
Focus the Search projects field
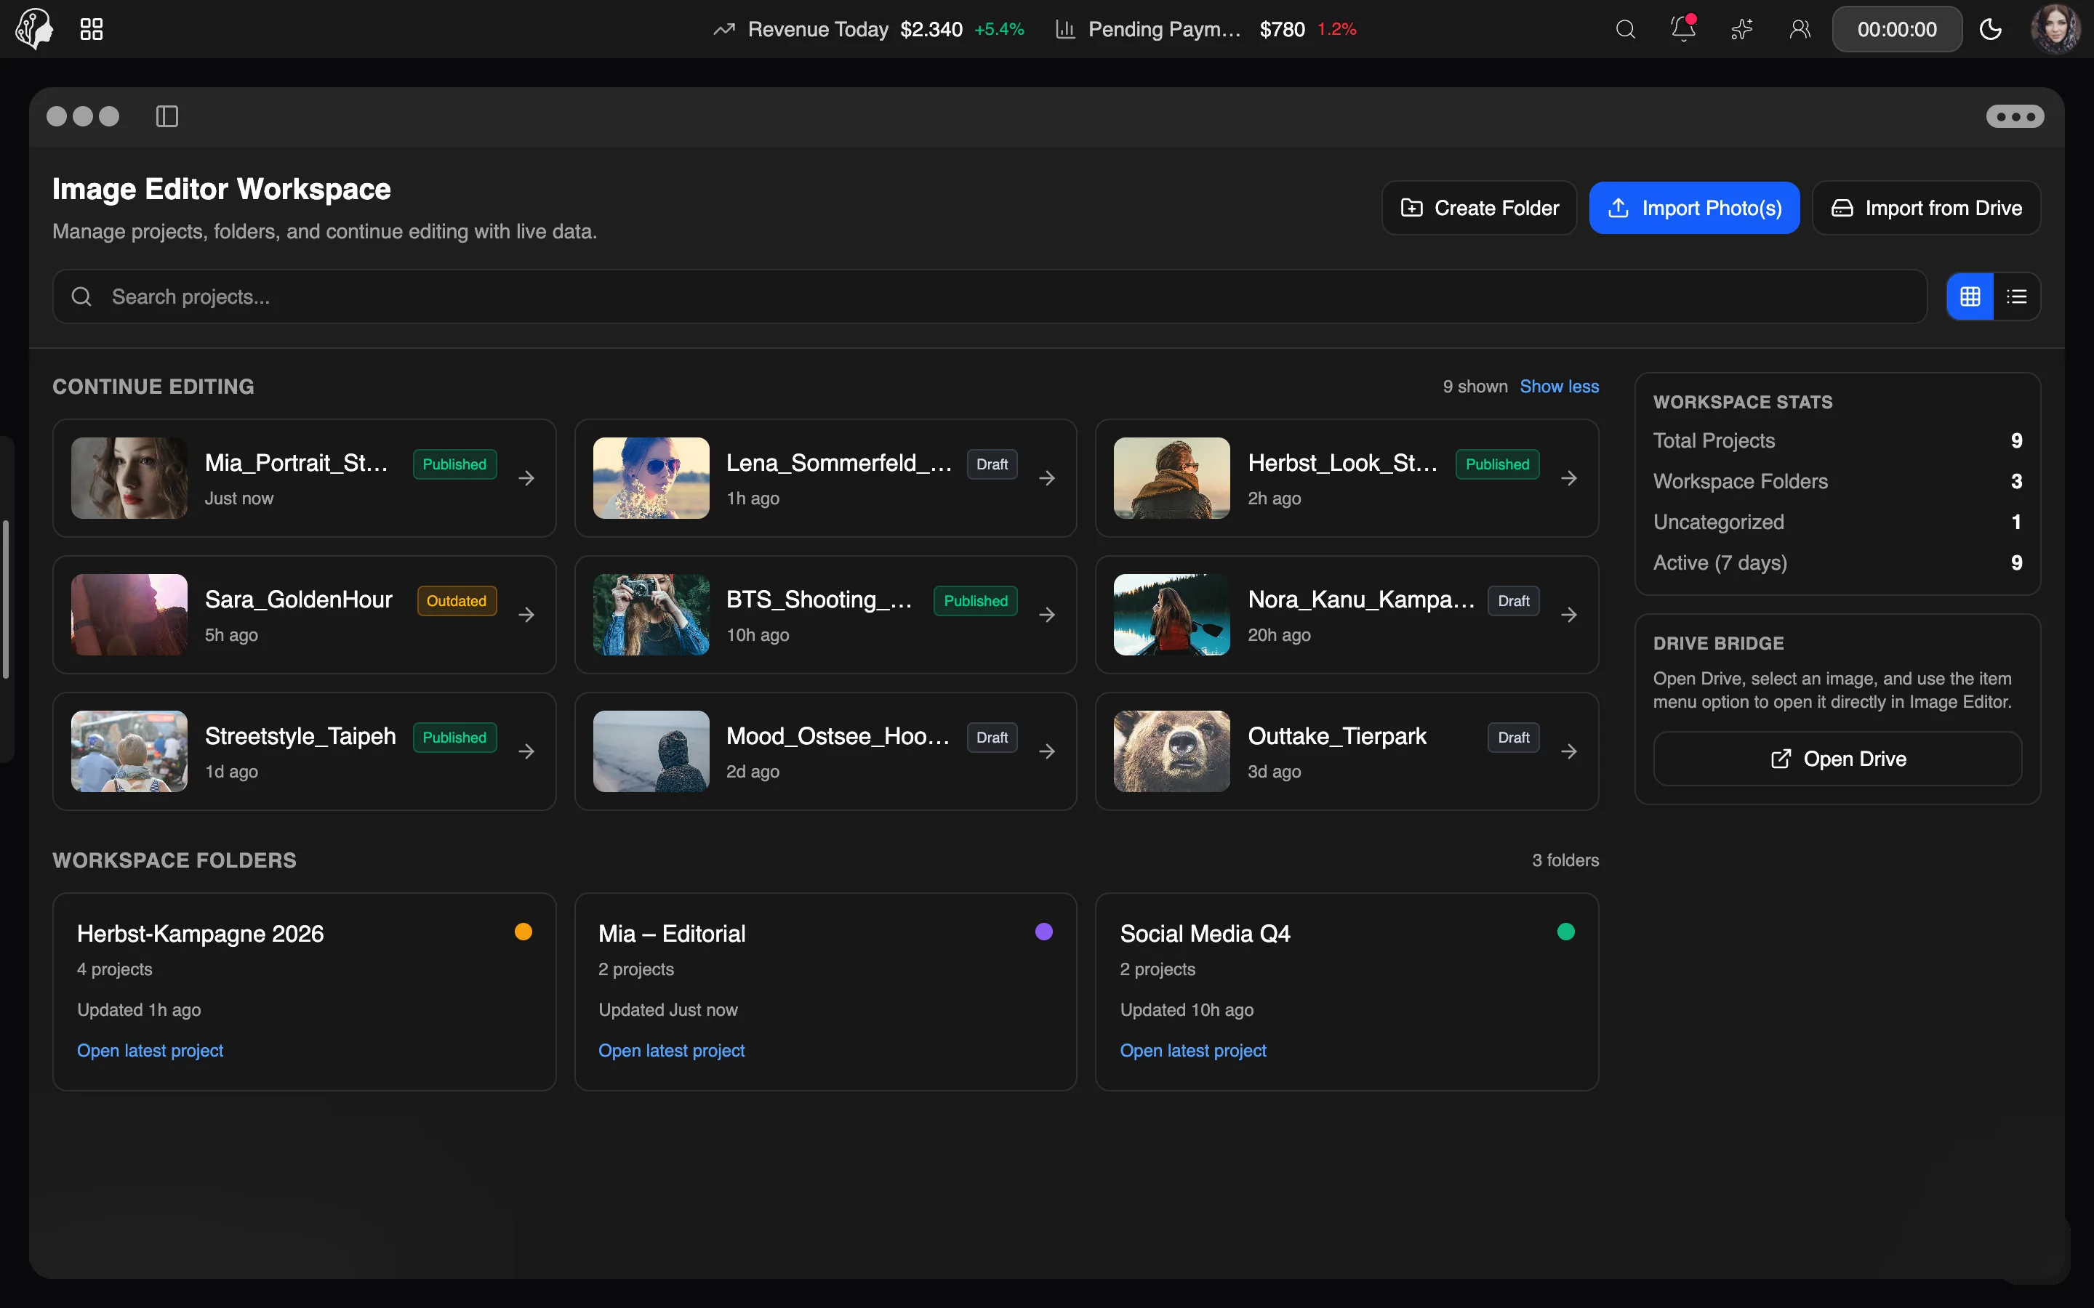(x=990, y=296)
